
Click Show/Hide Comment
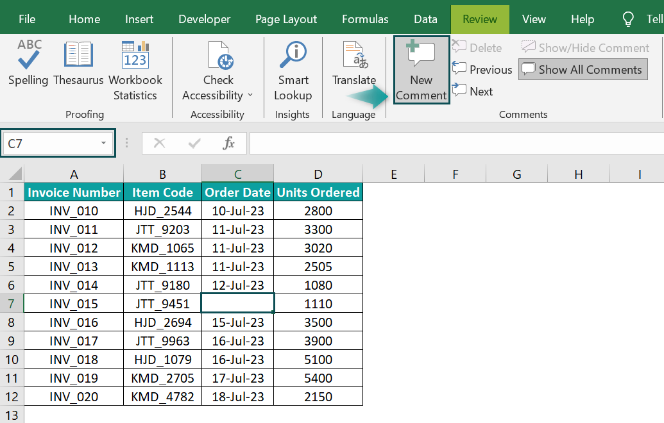coord(585,47)
